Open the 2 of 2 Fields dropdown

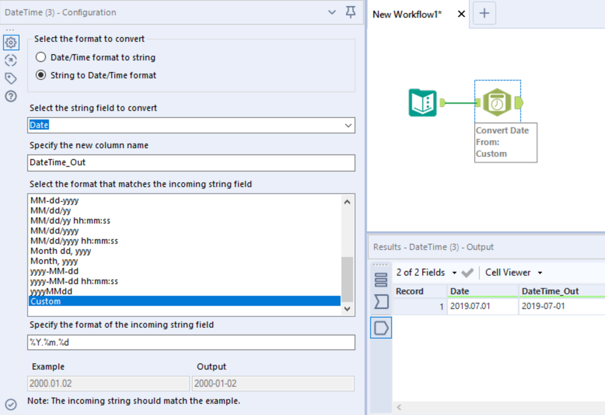click(x=426, y=273)
